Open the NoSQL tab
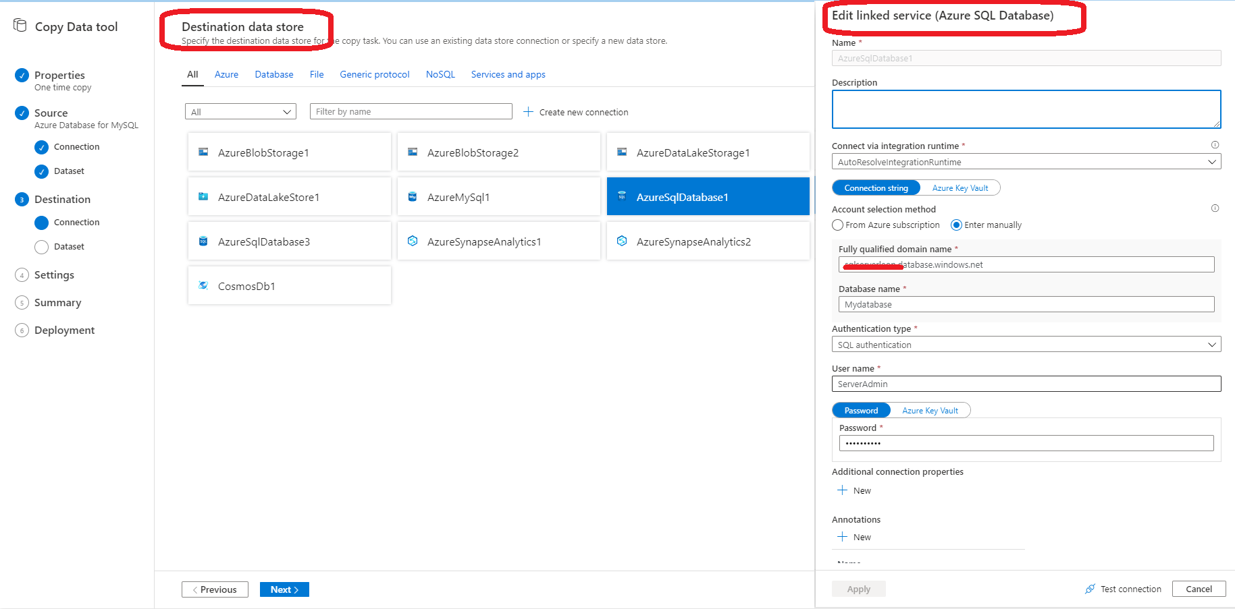Image resolution: width=1235 pixels, height=609 pixels. pos(440,75)
